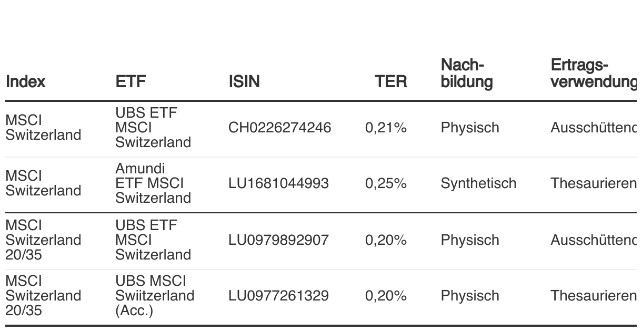Click the UBS MSCI Swiitzerland (Acc.) cell

[x=155, y=296]
